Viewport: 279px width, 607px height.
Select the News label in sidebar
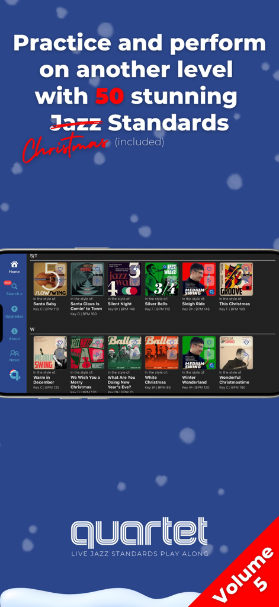[x=14, y=360]
